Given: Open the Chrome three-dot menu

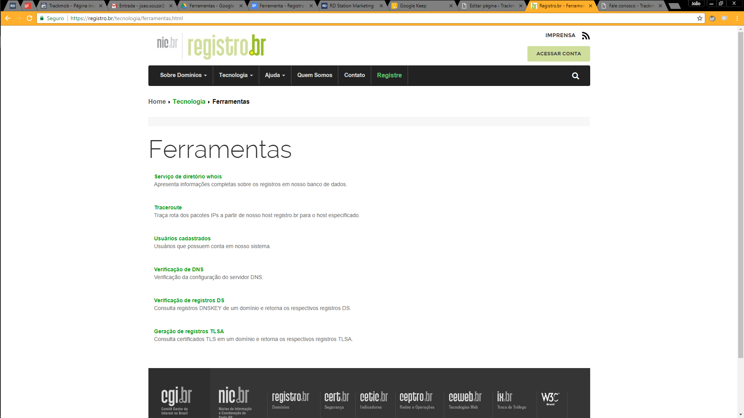Looking at the screenshot, I should click(737, 18).
